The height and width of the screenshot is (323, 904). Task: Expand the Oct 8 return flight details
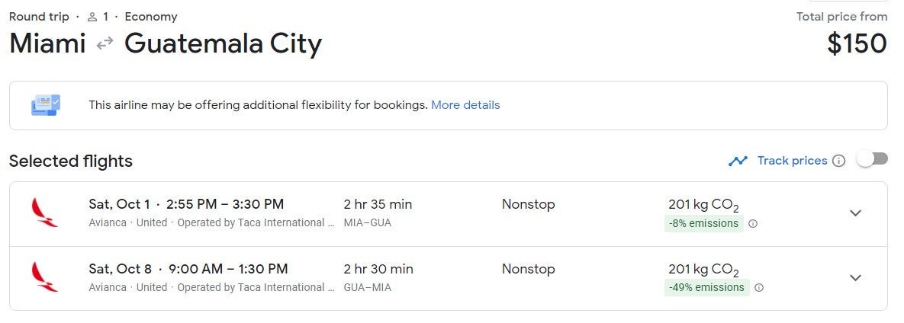(x=855, y=278)
